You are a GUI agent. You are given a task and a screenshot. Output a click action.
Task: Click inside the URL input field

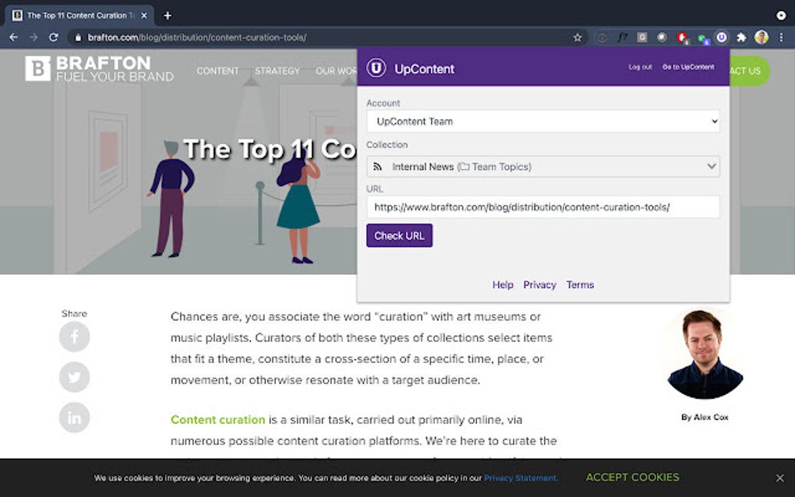(543, 206)
